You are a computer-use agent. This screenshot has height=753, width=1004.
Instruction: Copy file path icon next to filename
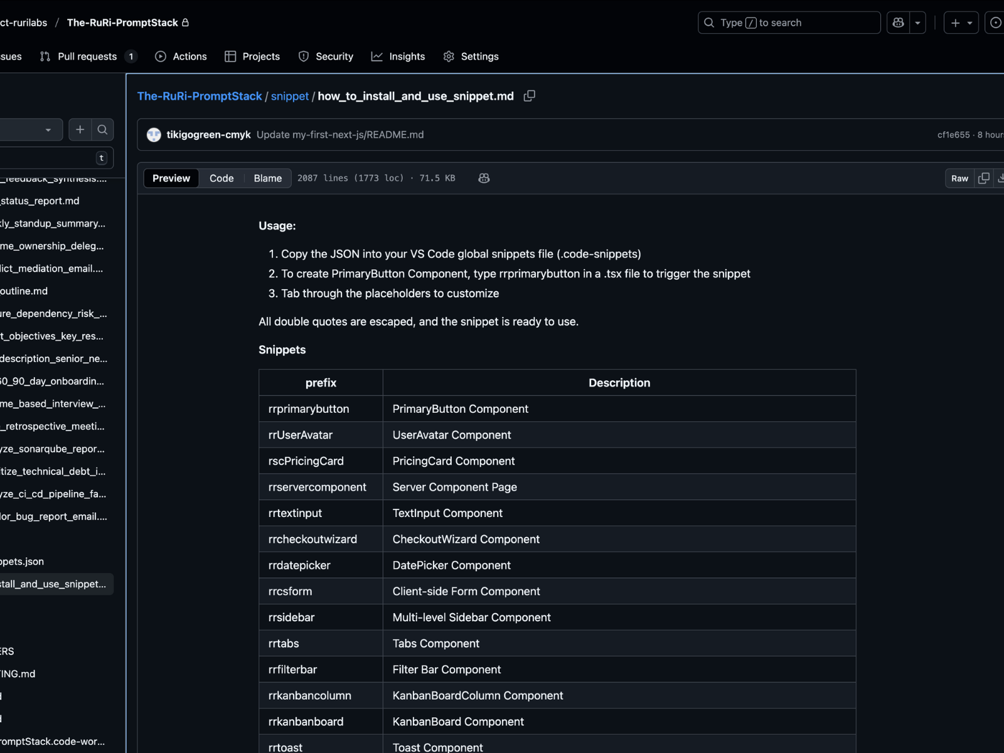click(530, 96)
